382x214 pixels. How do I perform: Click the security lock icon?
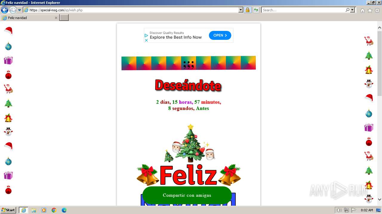247,10
